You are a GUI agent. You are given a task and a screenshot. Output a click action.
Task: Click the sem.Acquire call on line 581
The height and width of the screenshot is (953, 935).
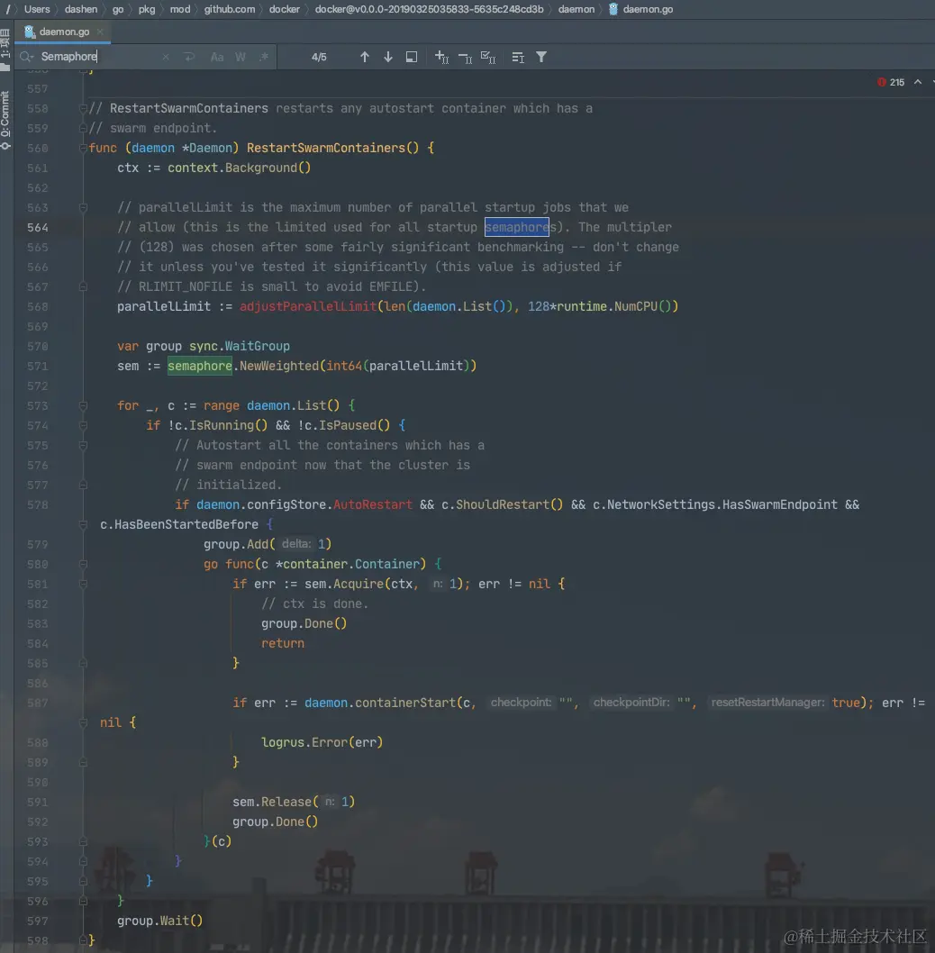(343, 584)
